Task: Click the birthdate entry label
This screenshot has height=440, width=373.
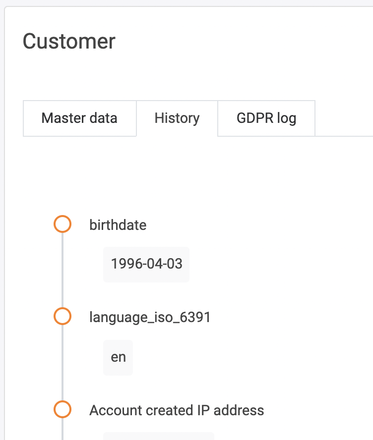Action: pyautogui.click(x=118, y=225)
